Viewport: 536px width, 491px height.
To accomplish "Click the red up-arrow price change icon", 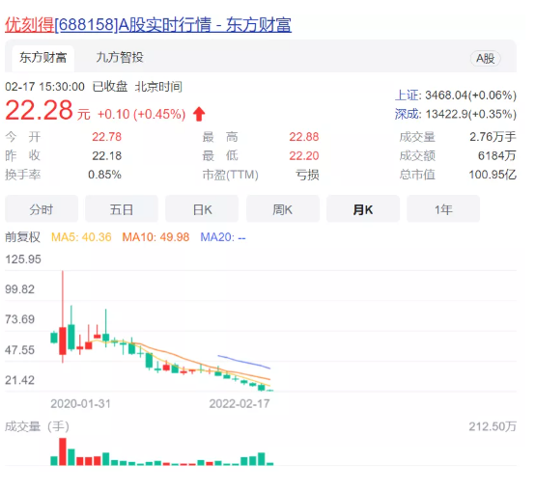I will (199, 114).
